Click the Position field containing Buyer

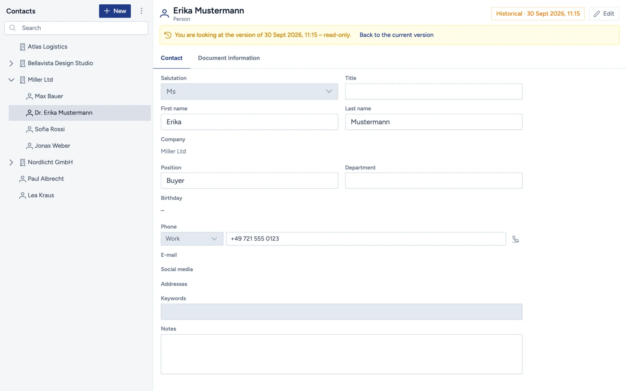click(249, 181)
